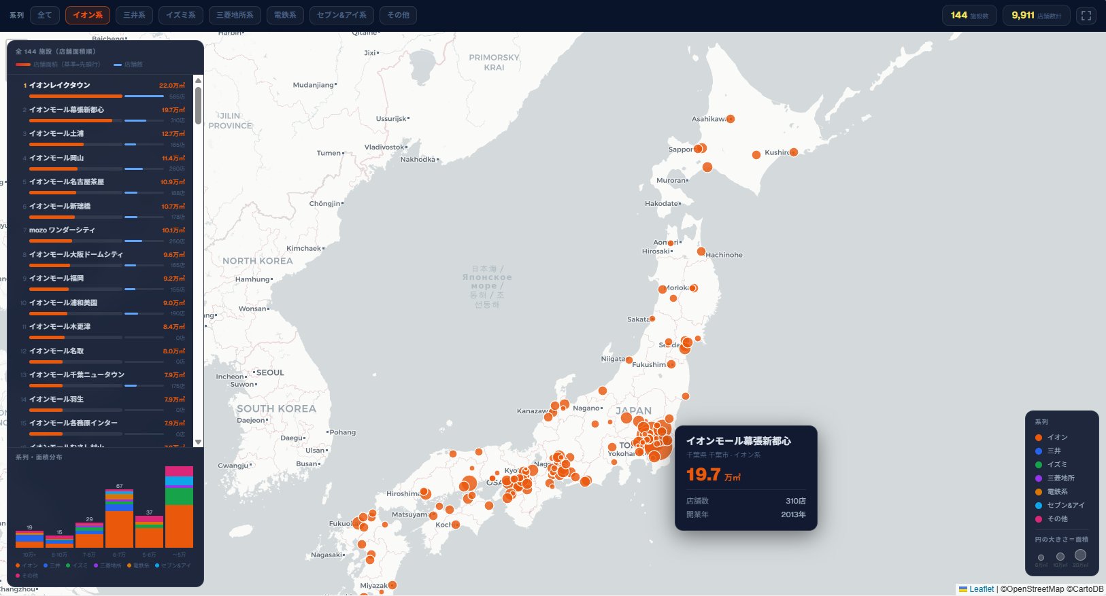Click the 系列・面積分布 chart heading
The image size is (1106, 596).
39,457
